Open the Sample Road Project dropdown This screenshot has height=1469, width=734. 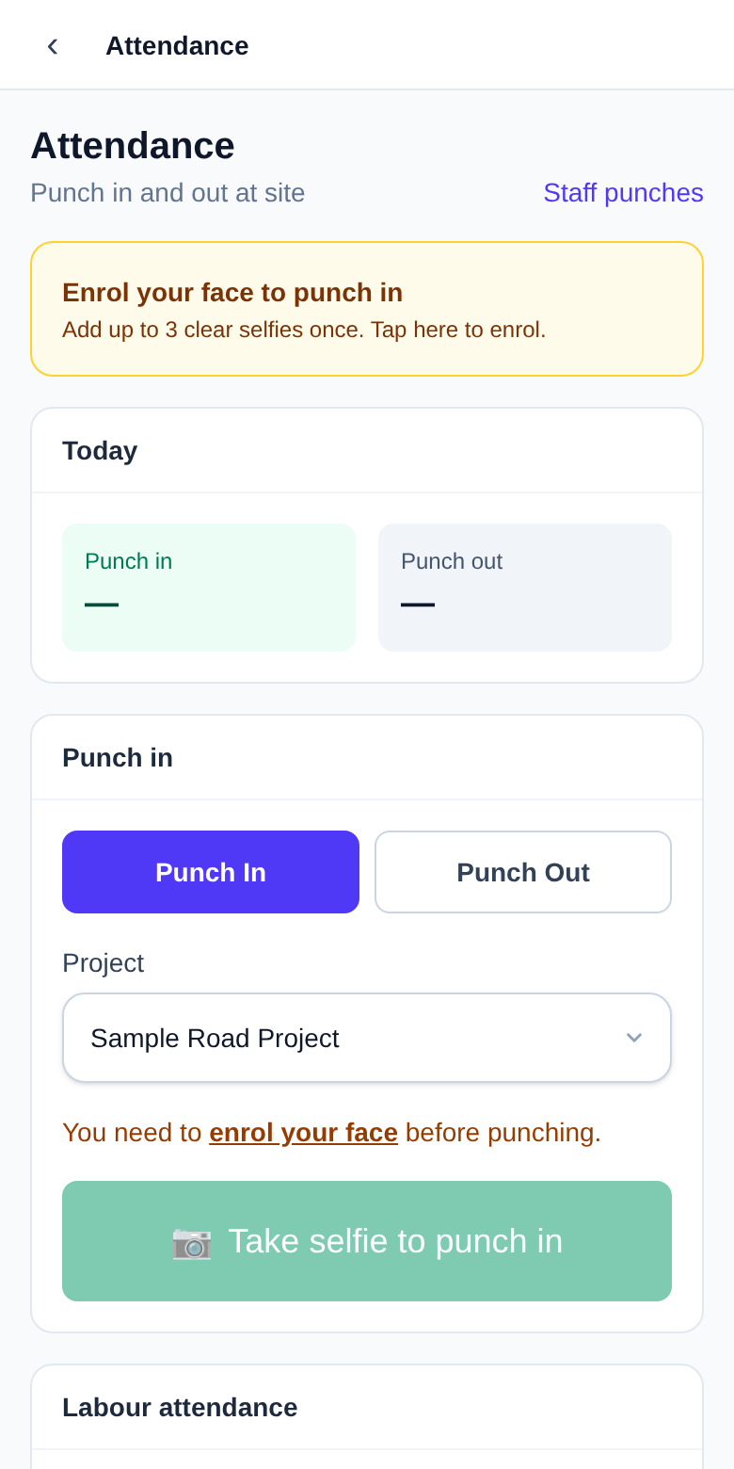367,1038
